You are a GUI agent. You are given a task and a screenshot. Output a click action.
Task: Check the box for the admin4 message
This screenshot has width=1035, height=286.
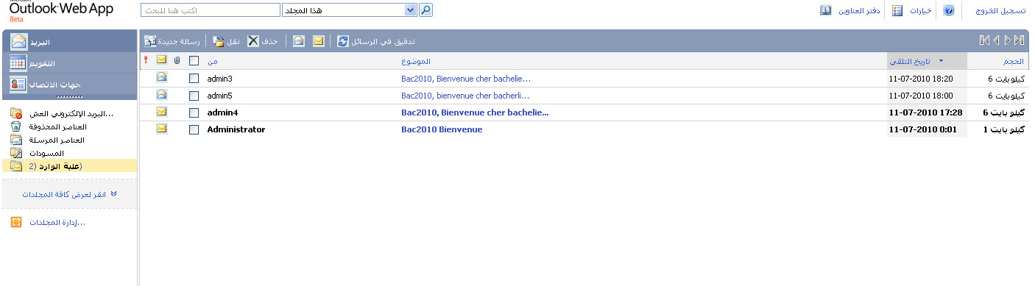pos(194,112)
